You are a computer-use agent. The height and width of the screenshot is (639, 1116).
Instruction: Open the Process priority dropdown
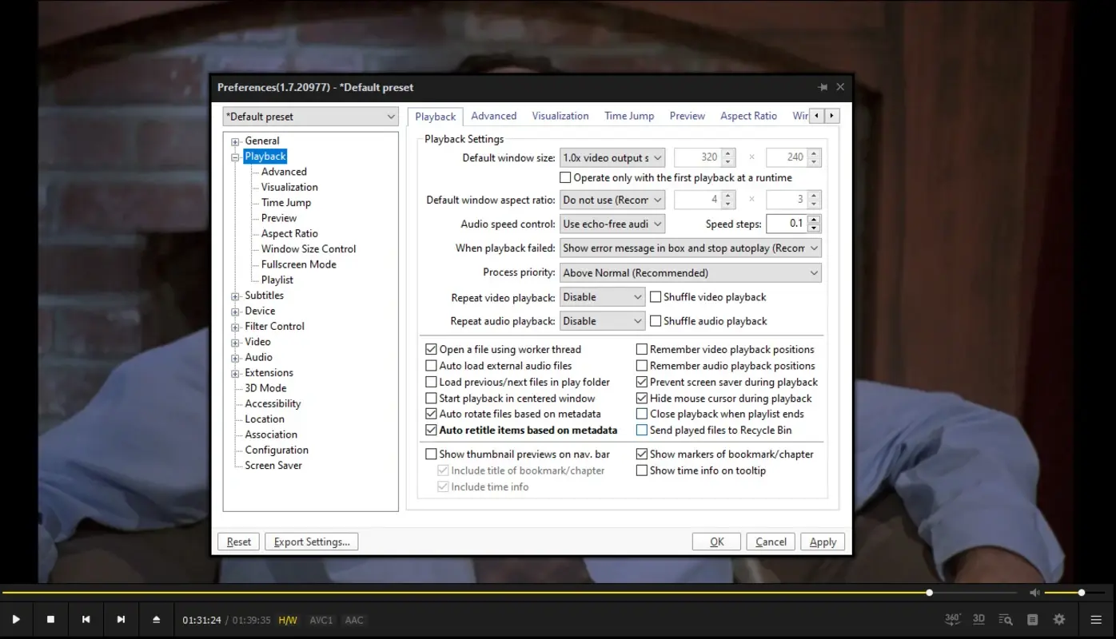[x=690, y=272]
